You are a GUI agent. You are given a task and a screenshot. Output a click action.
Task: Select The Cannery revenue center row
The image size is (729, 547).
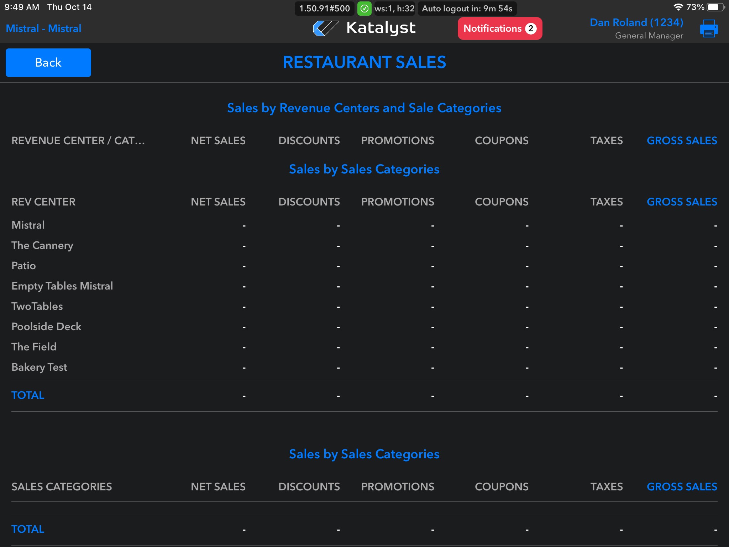[x=42, y=245]
